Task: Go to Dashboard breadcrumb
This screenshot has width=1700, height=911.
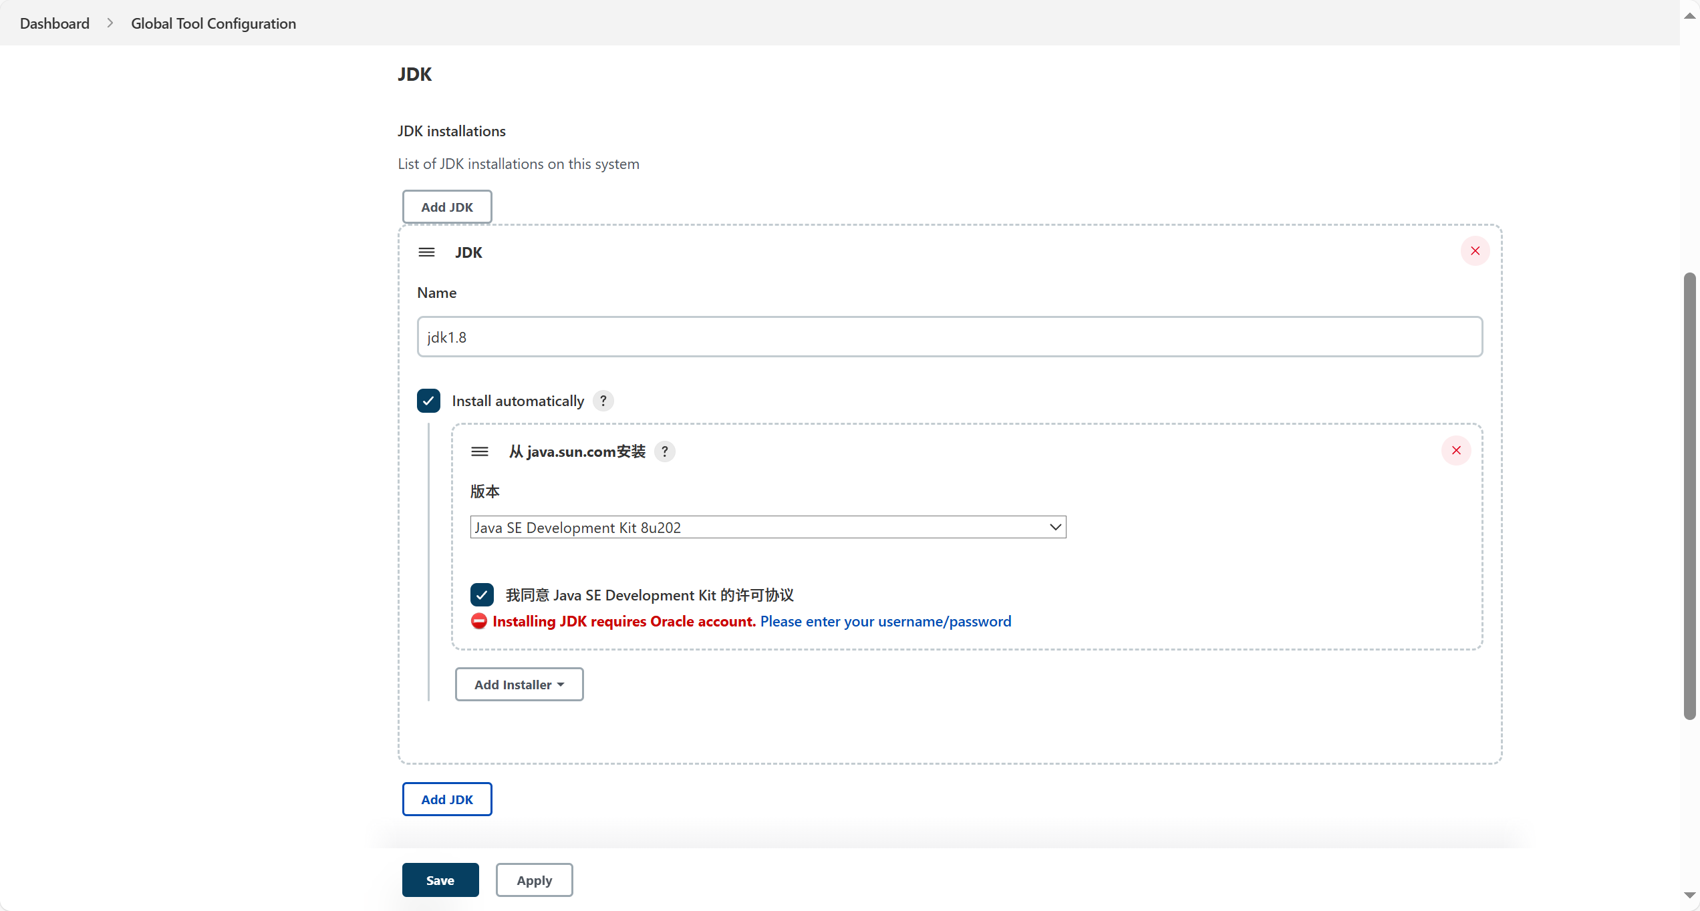Action: [55, 23]
